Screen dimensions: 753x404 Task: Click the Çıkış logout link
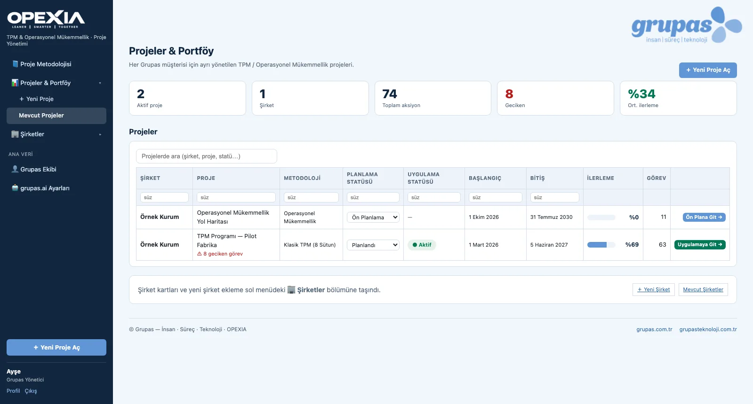click(x=31, y=391)
